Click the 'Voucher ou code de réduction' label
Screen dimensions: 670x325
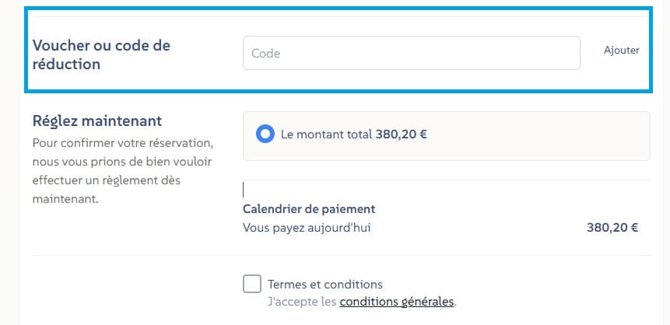101,54
